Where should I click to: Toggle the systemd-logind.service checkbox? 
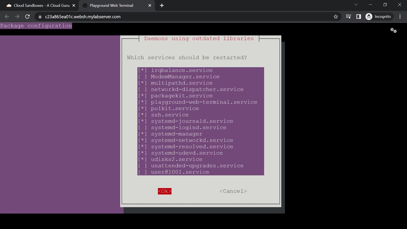[x=142, y=128]
